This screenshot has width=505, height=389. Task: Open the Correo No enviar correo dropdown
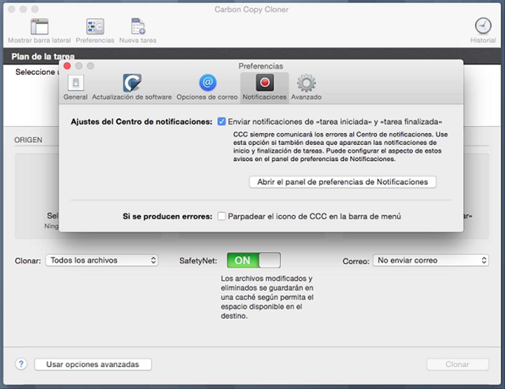pos(431,260)
